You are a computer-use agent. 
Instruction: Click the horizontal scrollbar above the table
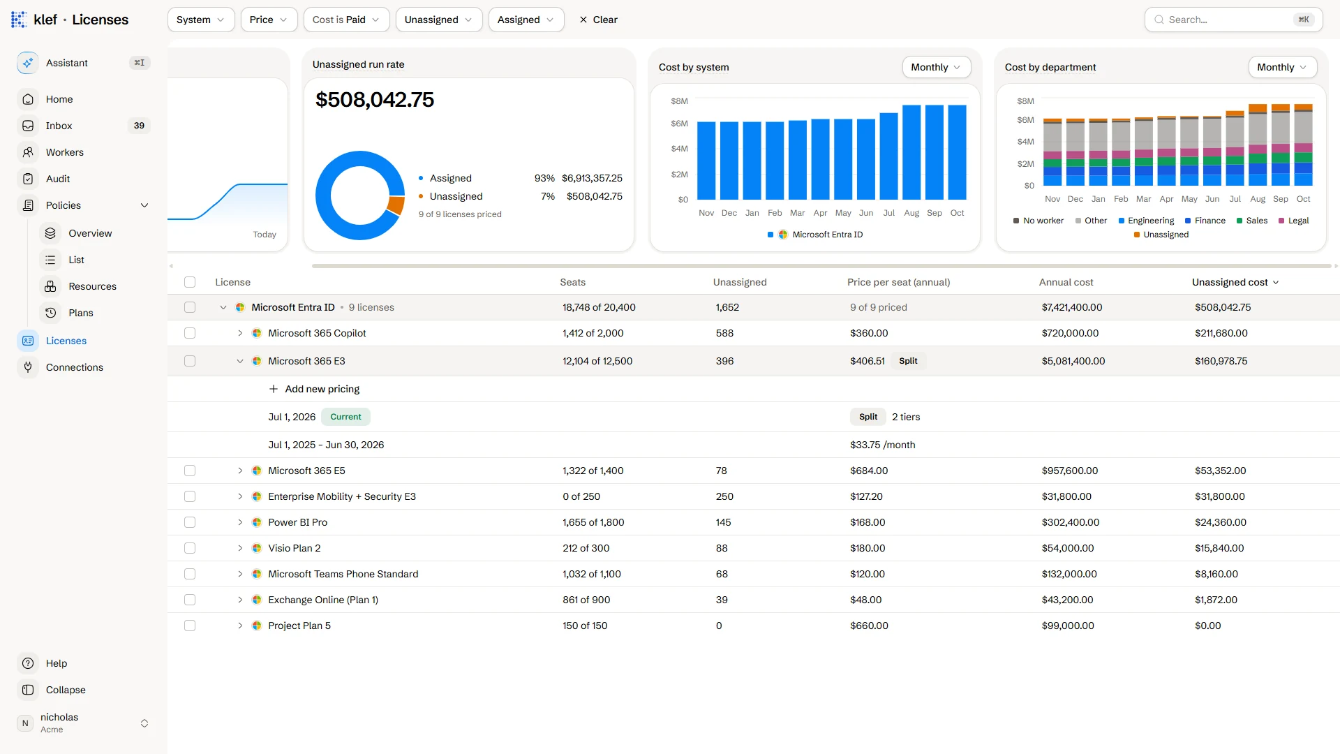[x=821, y=266]
